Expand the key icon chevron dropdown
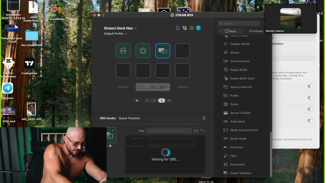The image size is (325, 183). (x=113, y=130)
